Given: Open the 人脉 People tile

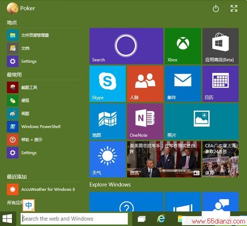Looking at the screenshot, I should 145,84.
